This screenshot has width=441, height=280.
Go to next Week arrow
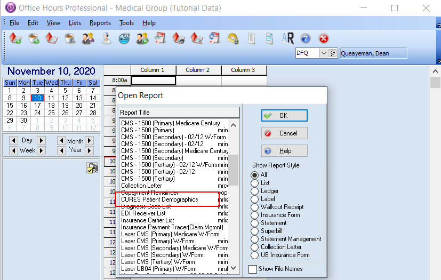[41, 150]
